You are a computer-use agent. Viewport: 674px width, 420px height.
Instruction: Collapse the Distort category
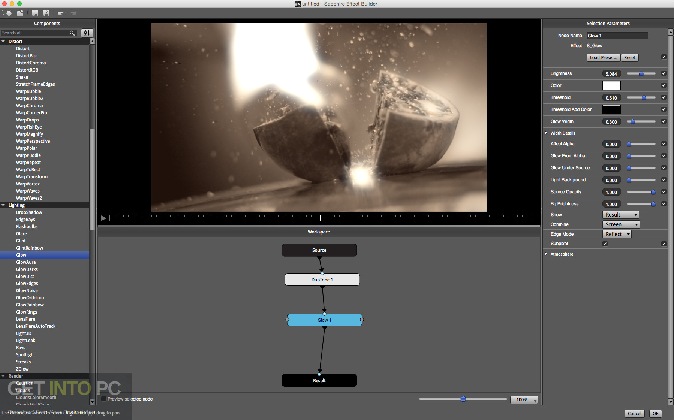3,42
